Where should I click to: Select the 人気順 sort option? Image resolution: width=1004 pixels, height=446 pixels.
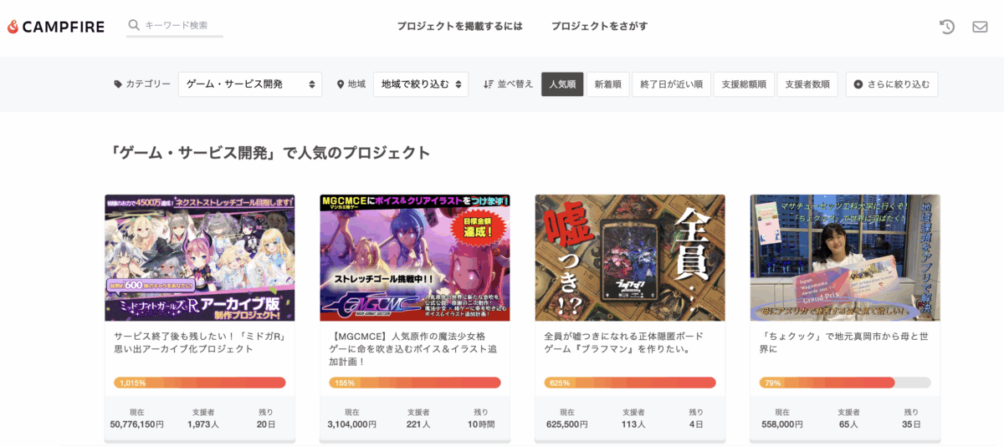(562, 84)
